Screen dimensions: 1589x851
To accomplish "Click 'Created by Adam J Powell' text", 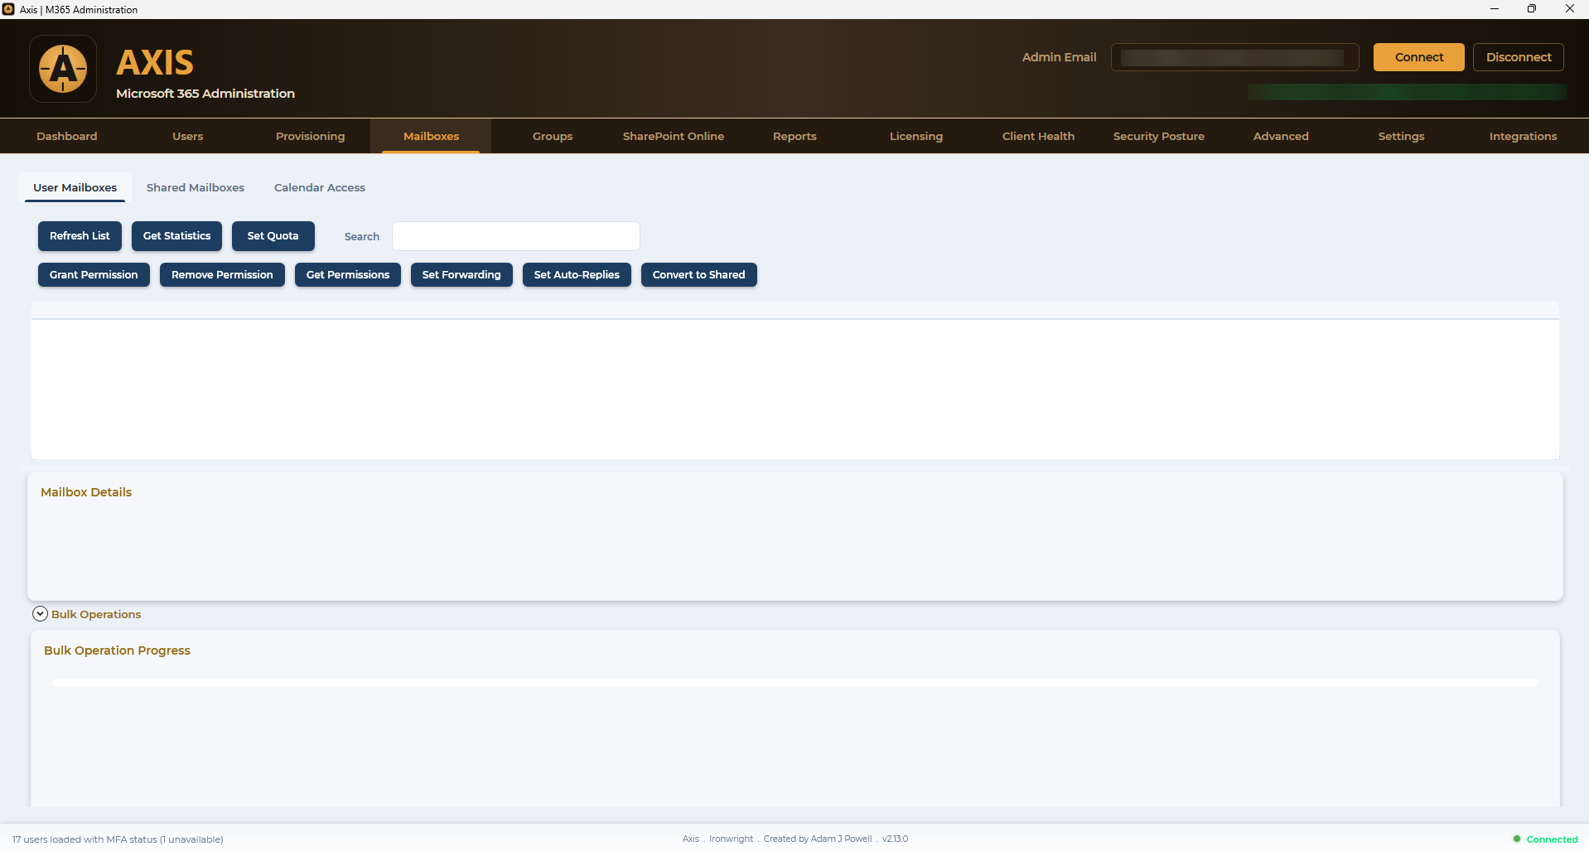I will [817, 839].
